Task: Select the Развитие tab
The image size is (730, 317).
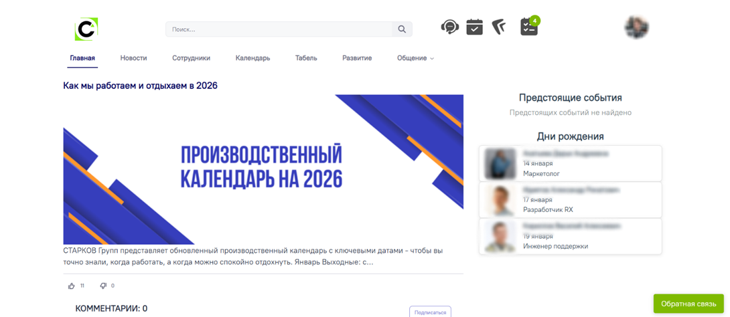Action: (x=357, y=58)
